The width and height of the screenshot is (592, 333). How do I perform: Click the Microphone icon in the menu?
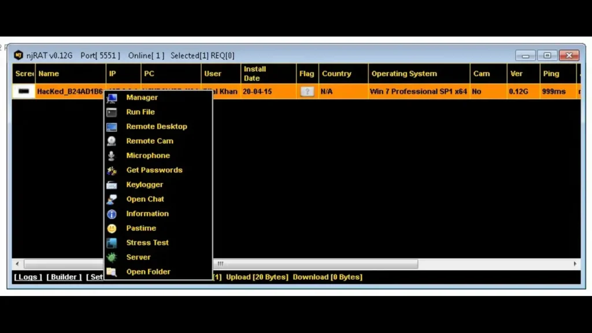(112, 156)
